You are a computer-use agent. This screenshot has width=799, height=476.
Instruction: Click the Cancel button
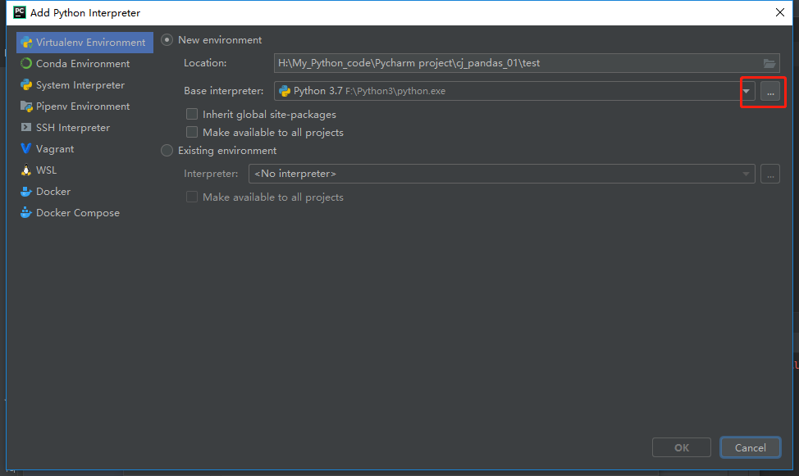pos(750,447)
